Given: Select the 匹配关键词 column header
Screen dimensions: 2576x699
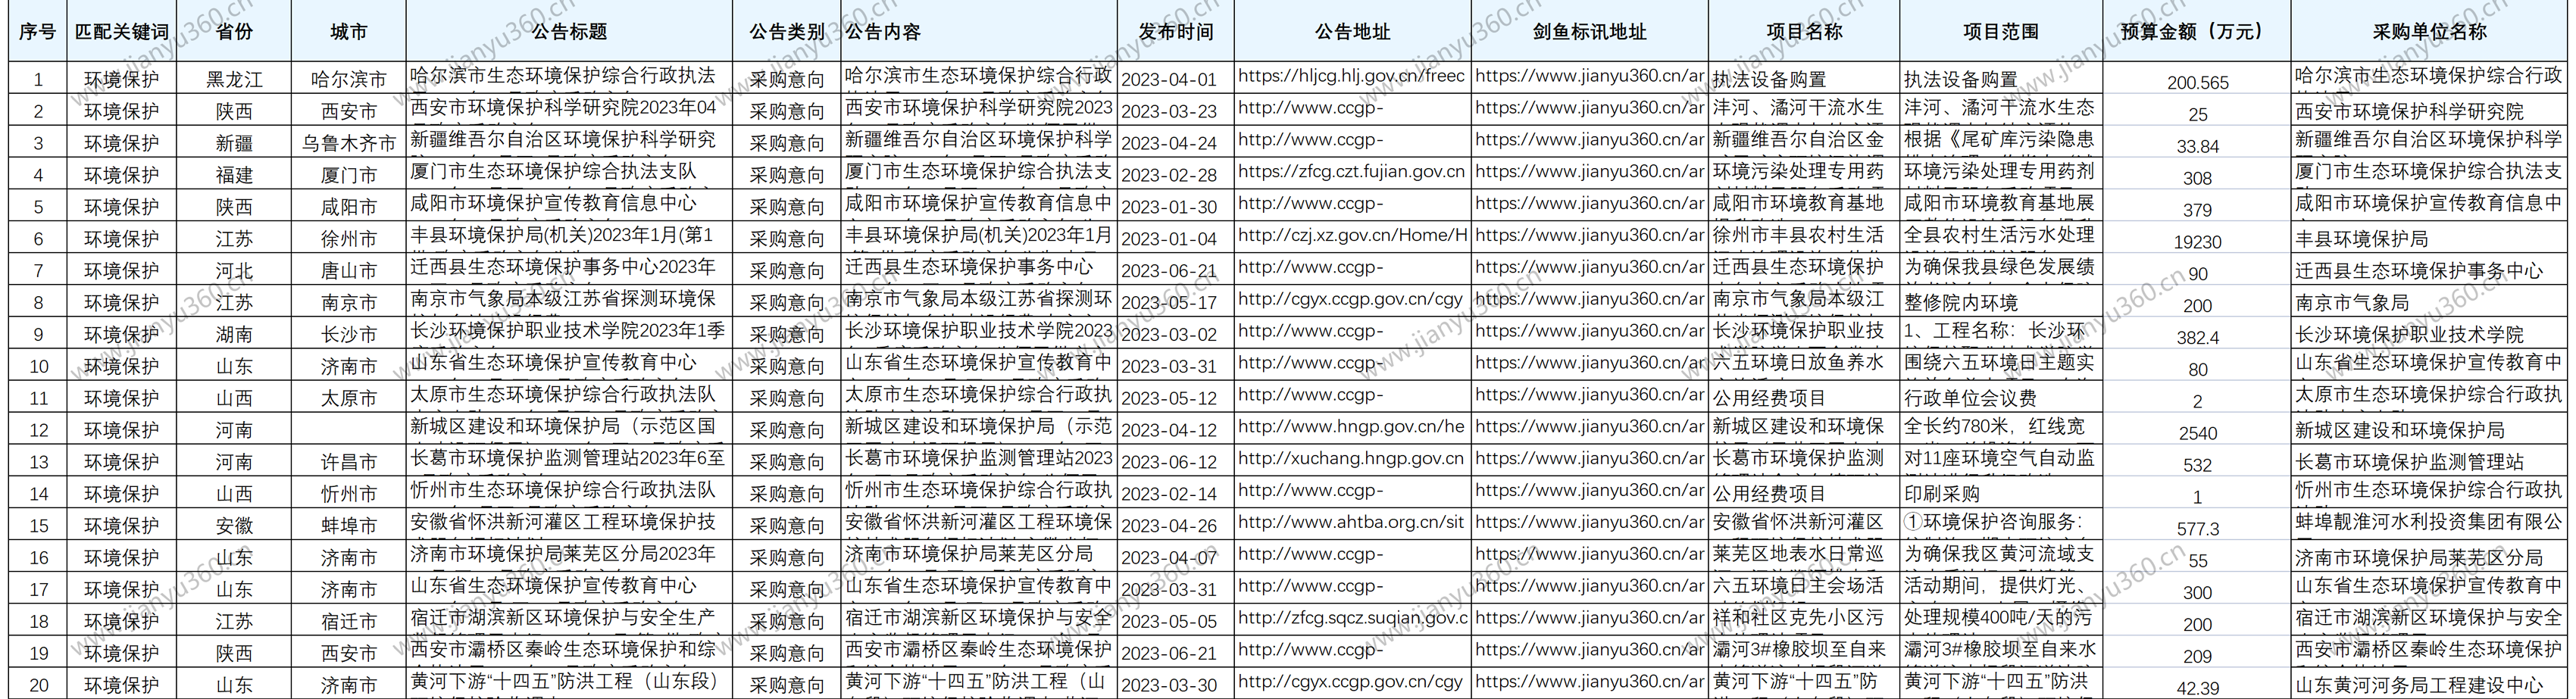Looking at the screenshot, I should click(x=122, y=32).
